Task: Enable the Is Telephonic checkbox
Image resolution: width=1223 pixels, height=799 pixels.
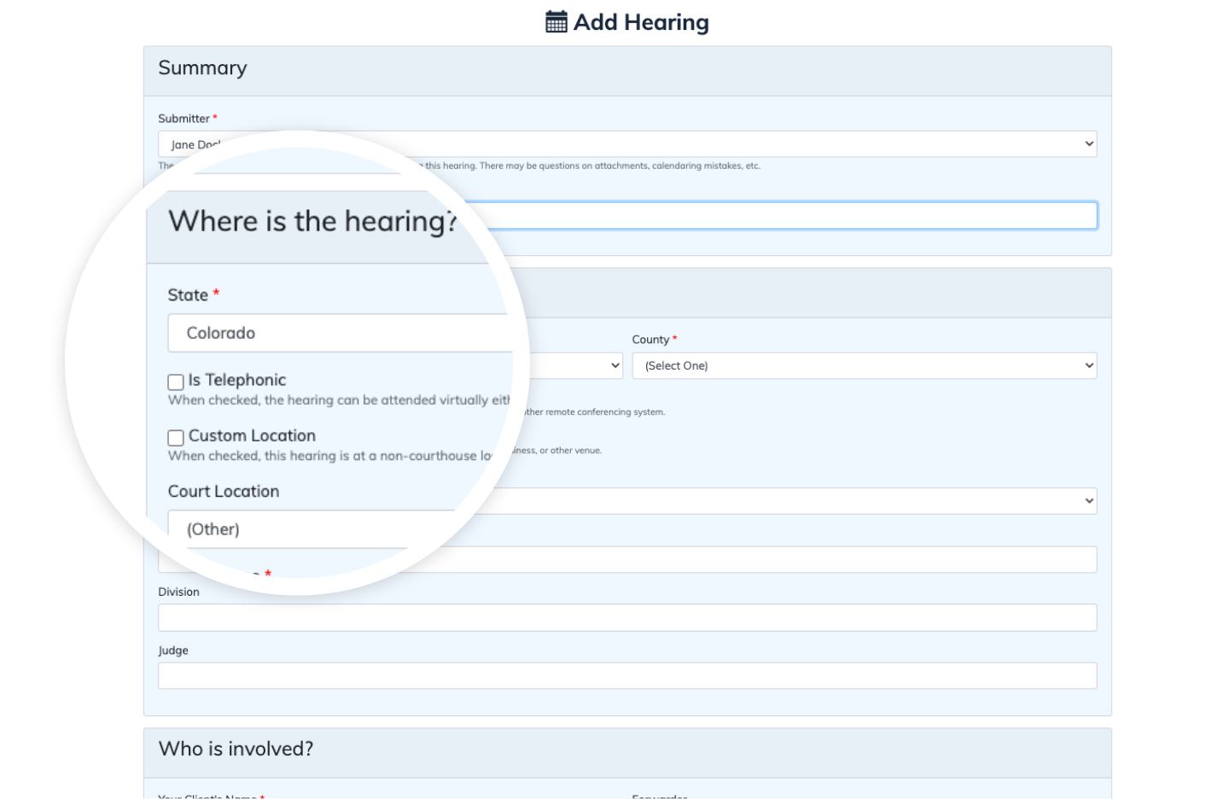Action: 176,382
